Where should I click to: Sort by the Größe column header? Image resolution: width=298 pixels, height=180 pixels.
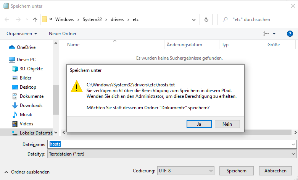280,45
